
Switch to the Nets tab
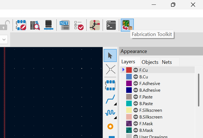[x=167, y=62]
